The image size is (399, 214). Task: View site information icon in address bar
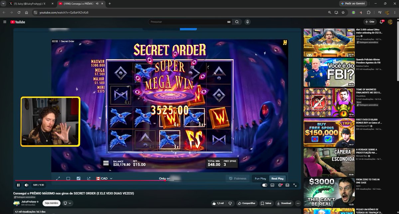(36, 13)
